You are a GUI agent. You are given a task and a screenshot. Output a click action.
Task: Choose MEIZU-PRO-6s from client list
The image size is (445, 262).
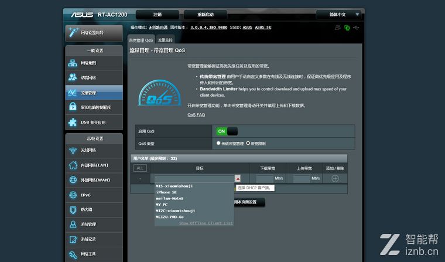[x=169, y=217]
